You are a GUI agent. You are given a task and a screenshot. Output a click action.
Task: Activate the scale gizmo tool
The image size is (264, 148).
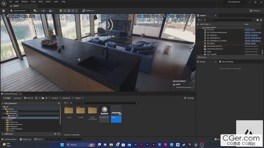[x=149, y=16]
